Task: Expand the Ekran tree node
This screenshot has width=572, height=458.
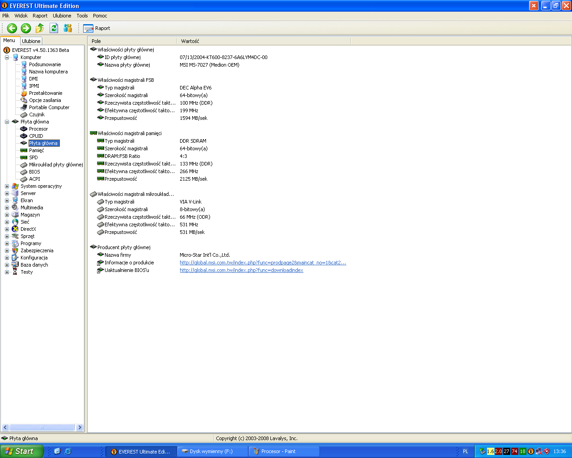Action: coord(7,200)
